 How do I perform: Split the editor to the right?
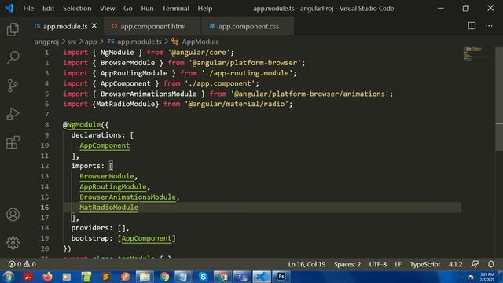point(472,26)
